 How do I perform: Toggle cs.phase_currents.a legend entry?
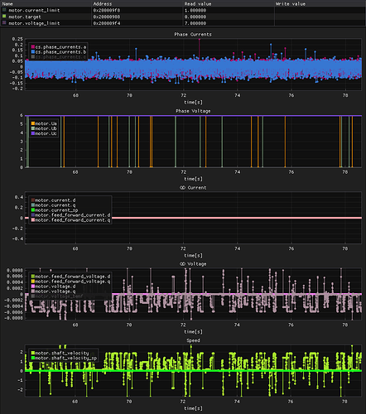(59, 47)
